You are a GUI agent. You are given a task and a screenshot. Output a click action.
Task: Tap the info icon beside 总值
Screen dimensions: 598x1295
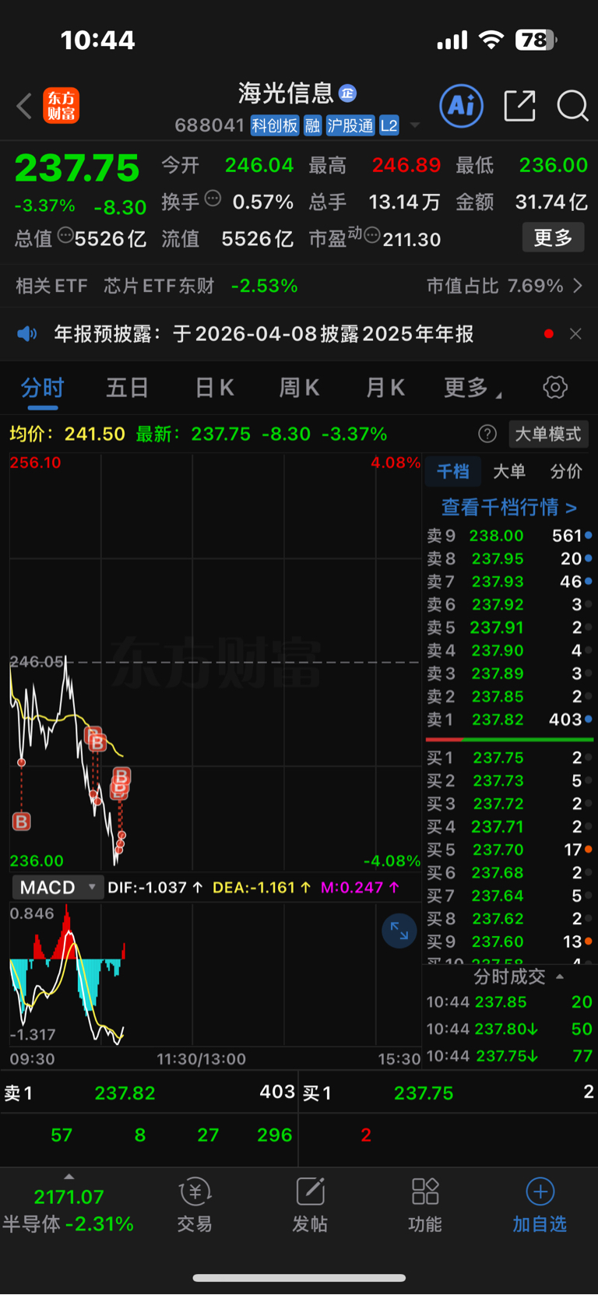[65, 234]
